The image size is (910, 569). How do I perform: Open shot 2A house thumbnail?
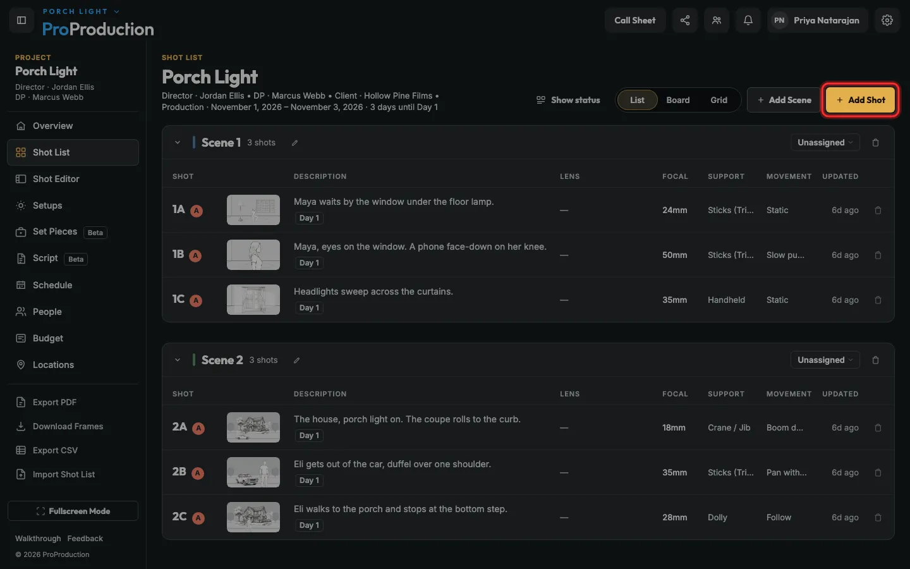click(x=253, y=427)
